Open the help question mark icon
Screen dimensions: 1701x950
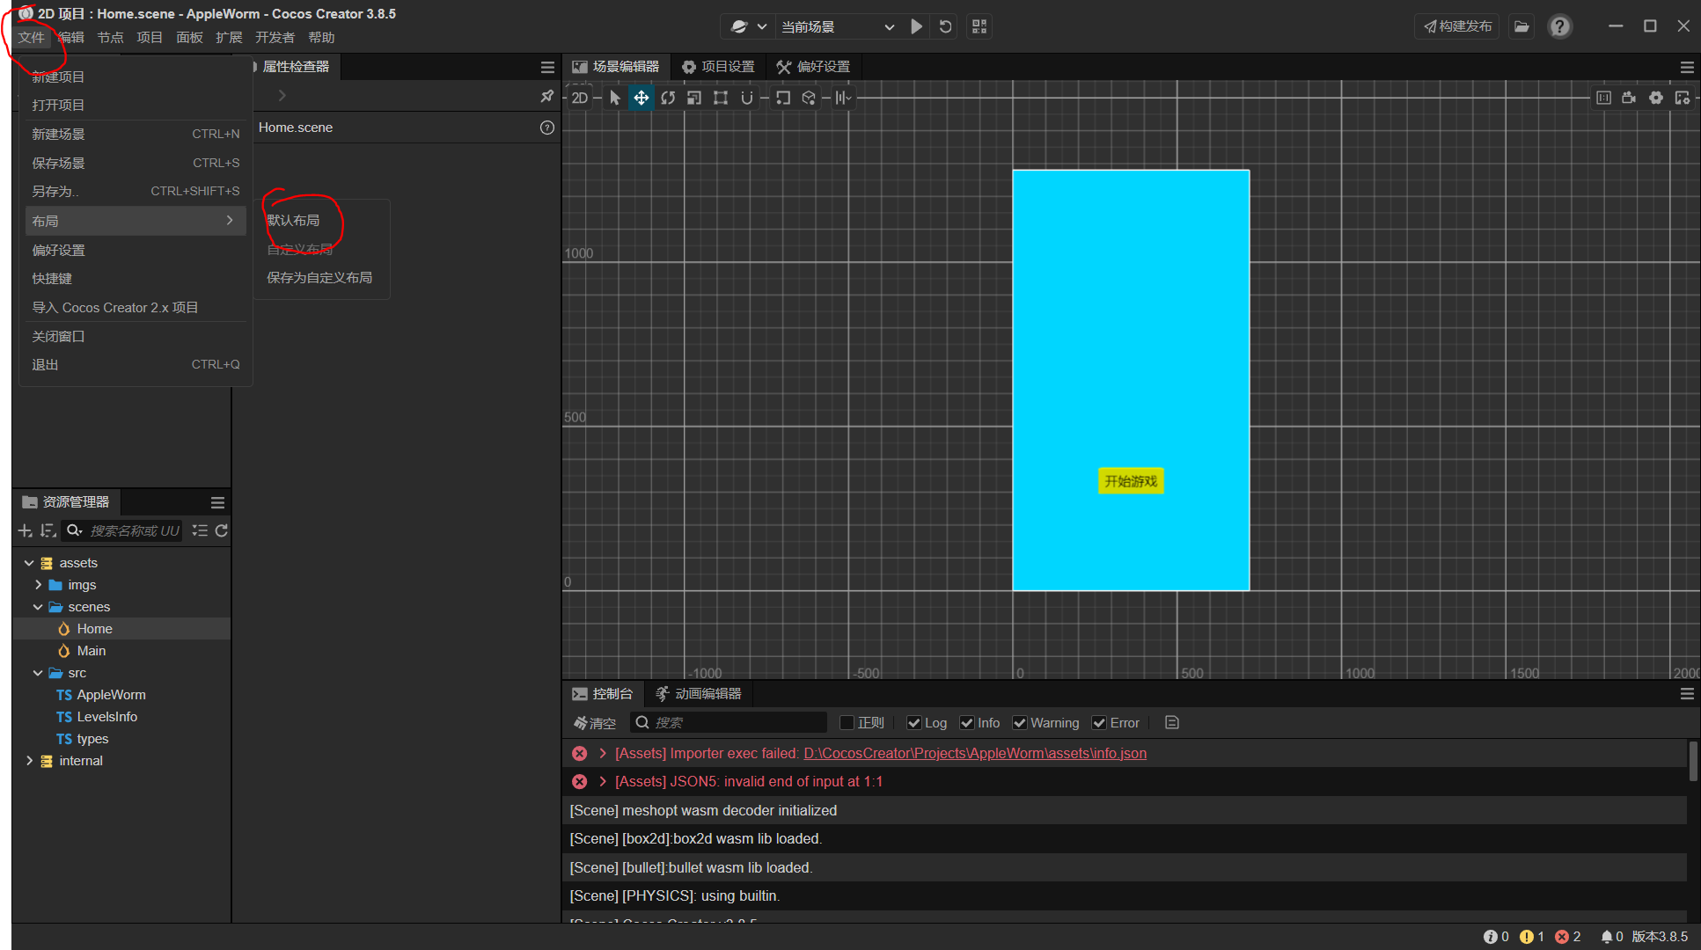click(x=1559, y=26)
